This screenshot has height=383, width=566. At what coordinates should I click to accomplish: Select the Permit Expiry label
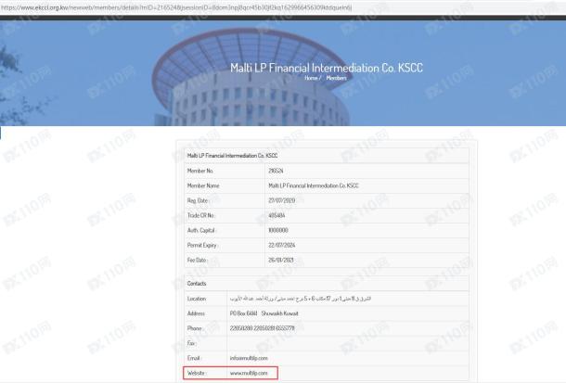[x=202, y=245]
